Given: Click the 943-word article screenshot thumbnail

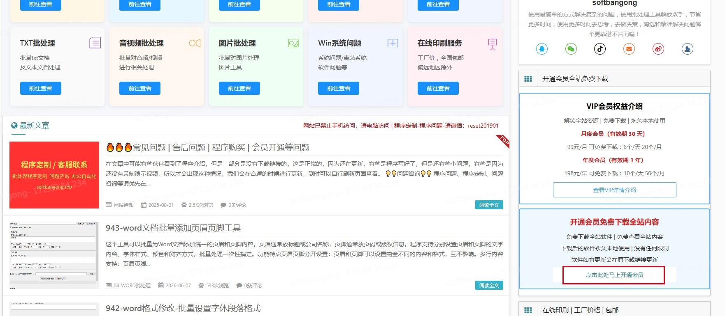Looking at the screenshot, I should [54, 255].
